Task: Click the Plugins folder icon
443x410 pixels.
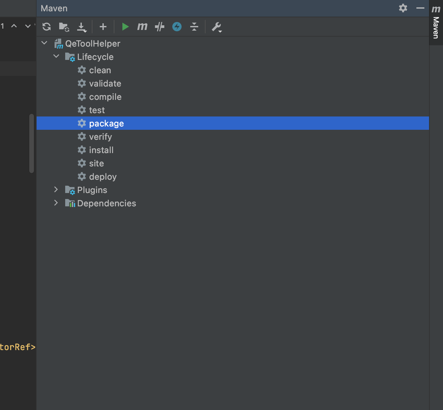Action: [70, 190]
